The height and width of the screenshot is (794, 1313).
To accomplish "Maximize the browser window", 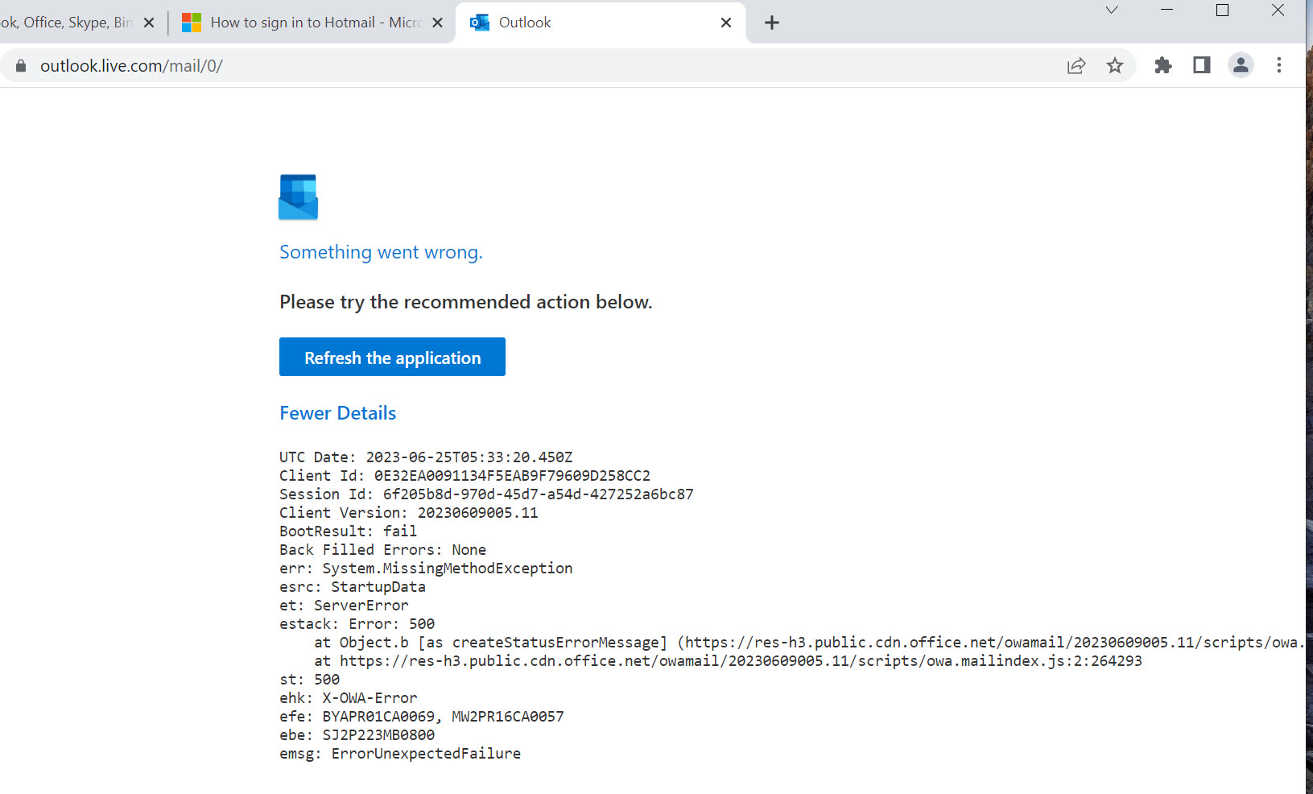I will [x=1222, y=10].
